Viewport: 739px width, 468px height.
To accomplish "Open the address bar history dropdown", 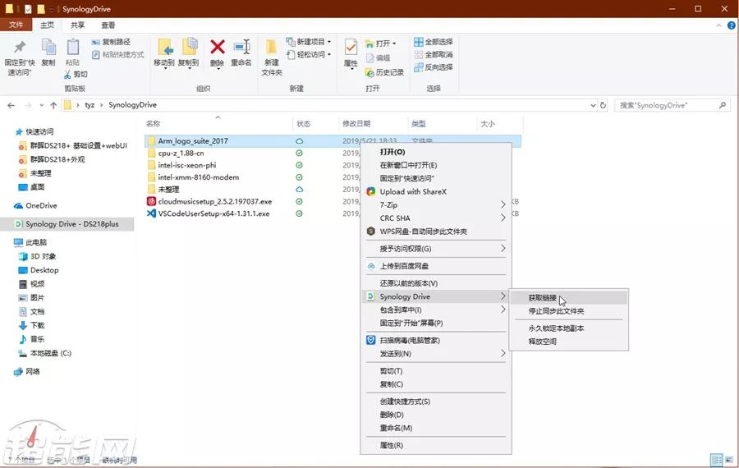I will (593, 105).
